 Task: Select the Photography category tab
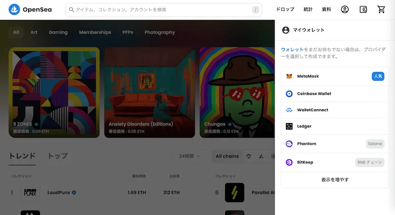pos(159,32)
